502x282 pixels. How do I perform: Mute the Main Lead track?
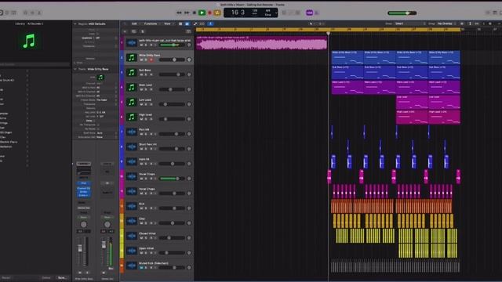(x=141, y=89)
